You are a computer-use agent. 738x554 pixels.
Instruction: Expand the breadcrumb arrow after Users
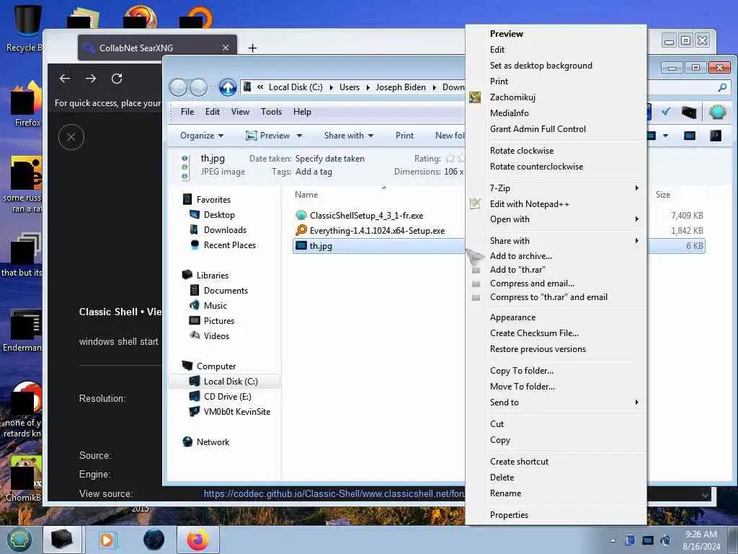tap(368, 87)
